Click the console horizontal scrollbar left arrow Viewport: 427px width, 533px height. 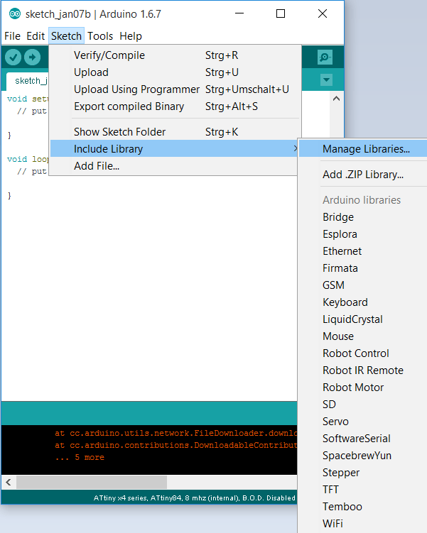click(x=9, y=482)
